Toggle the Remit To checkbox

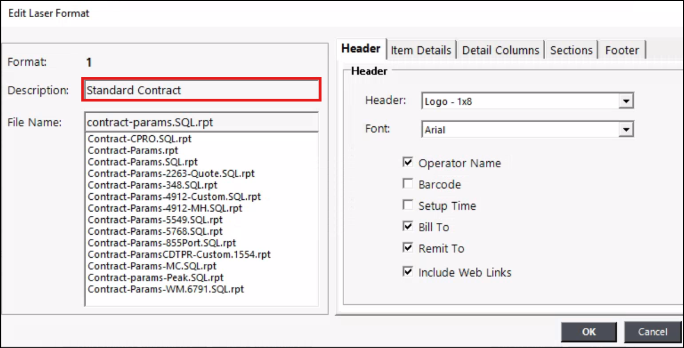tap(408, 248)
